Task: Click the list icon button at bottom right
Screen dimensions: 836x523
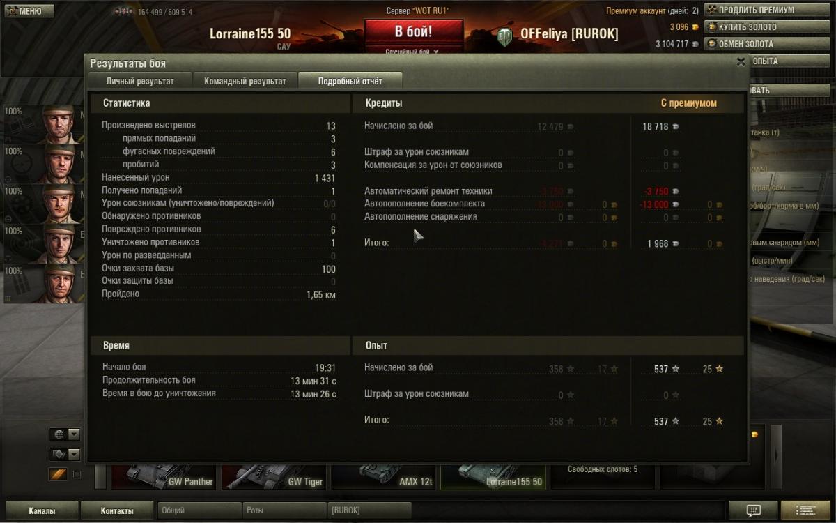Action: (806, 510)
